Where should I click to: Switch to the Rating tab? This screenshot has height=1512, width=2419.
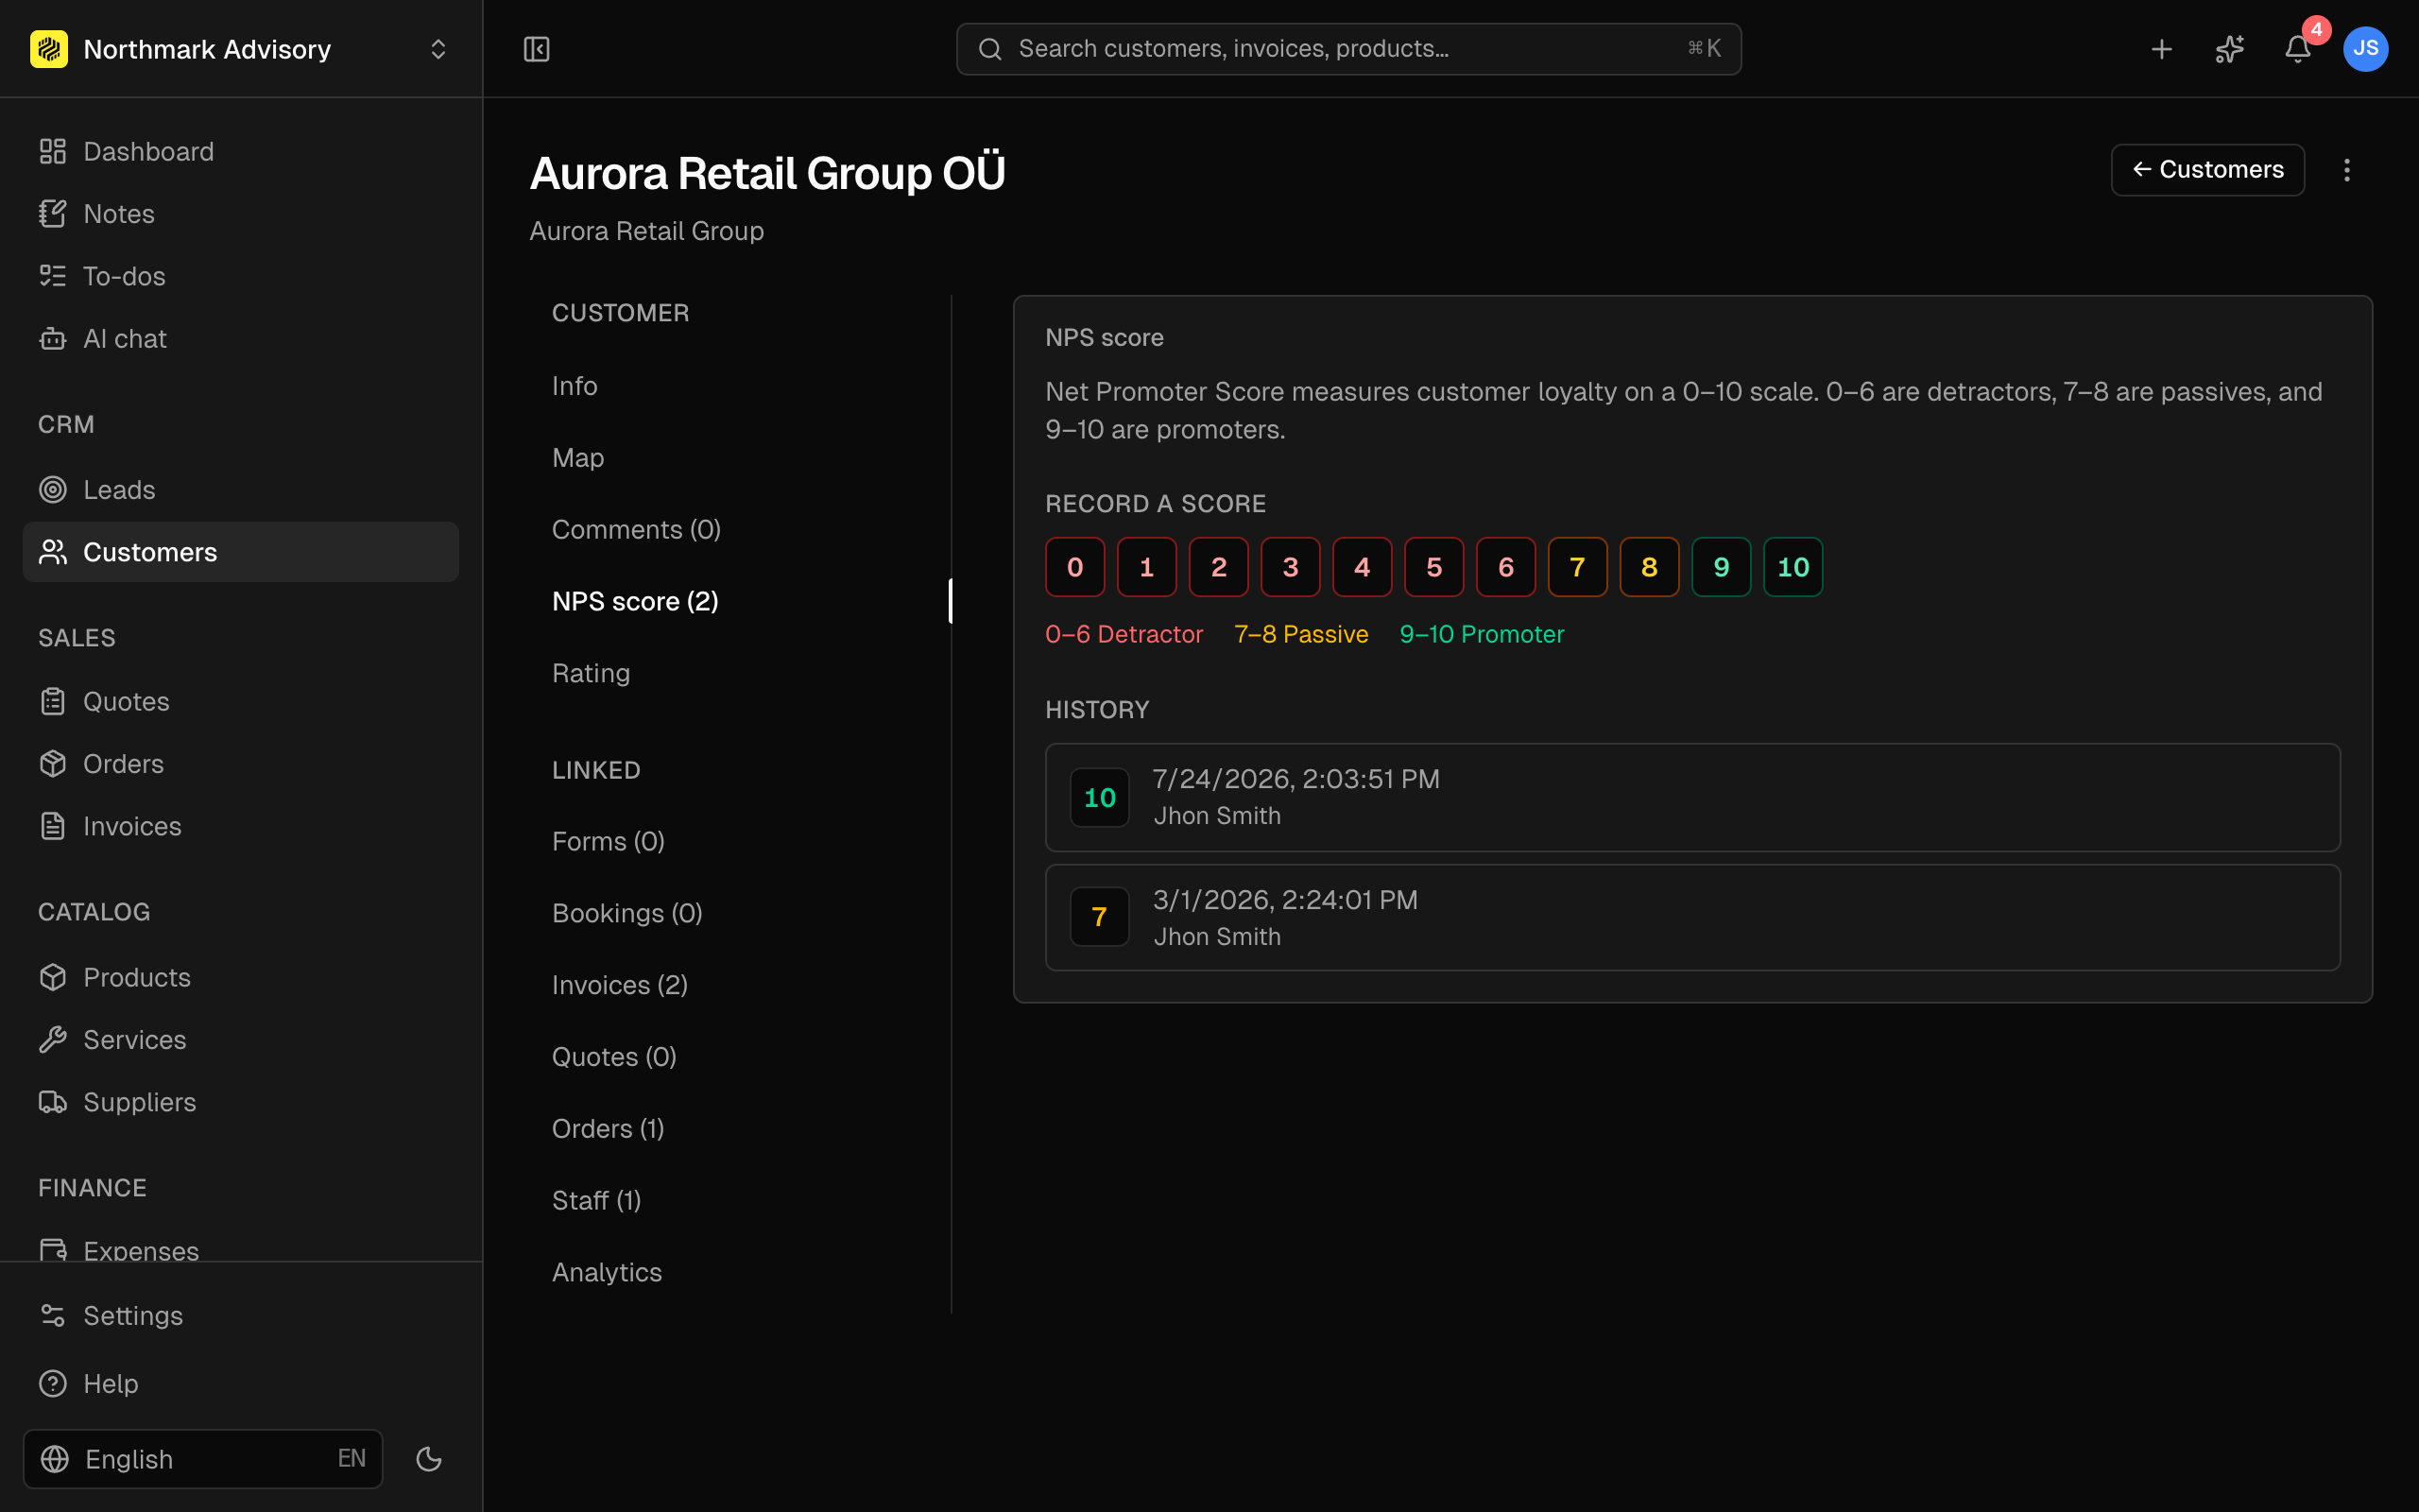coord(591,673)
